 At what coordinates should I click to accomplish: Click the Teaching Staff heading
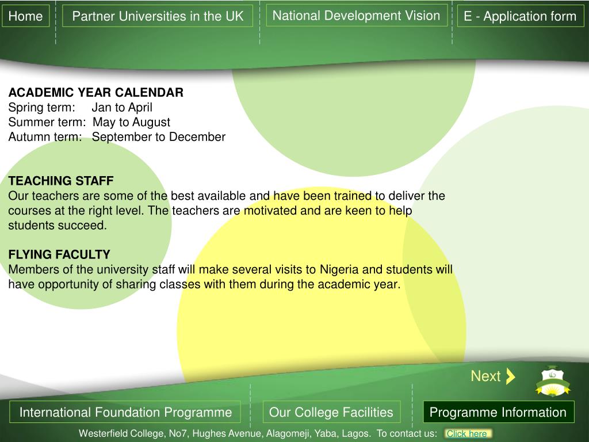tap(61, 181)
